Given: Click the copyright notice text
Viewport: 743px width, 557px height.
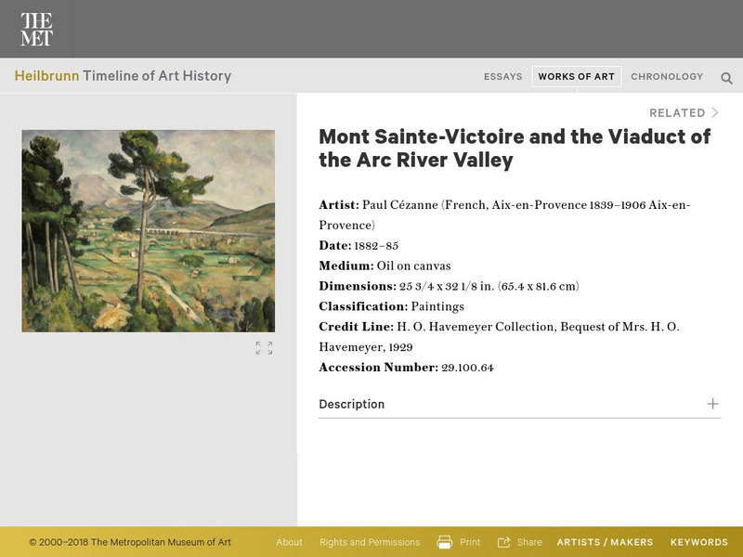Looking at the screenshot, I should point(130,542).
